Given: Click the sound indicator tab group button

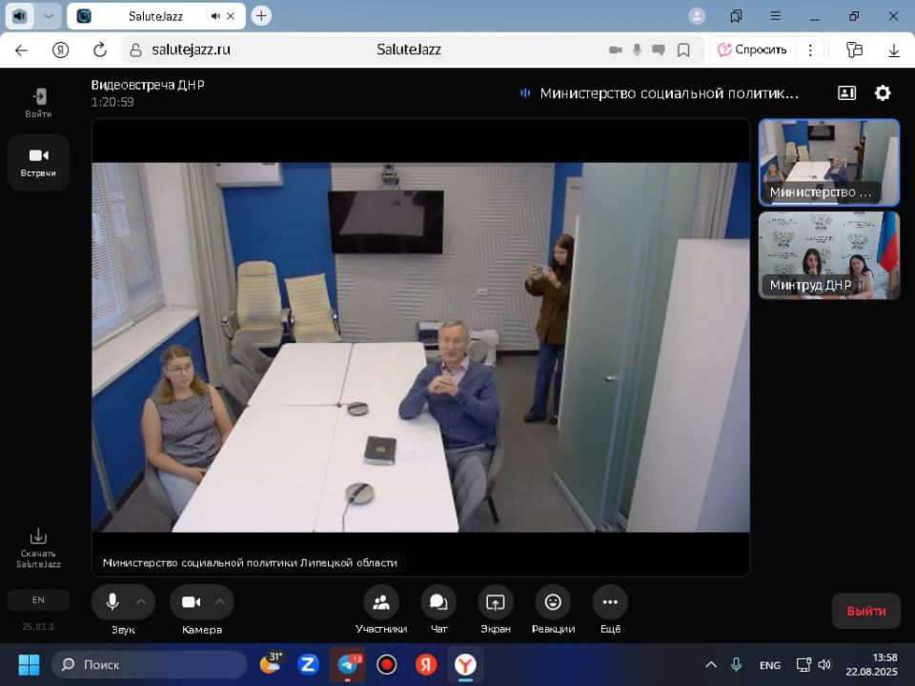Looking at the screenshot, I should point(19,16).
